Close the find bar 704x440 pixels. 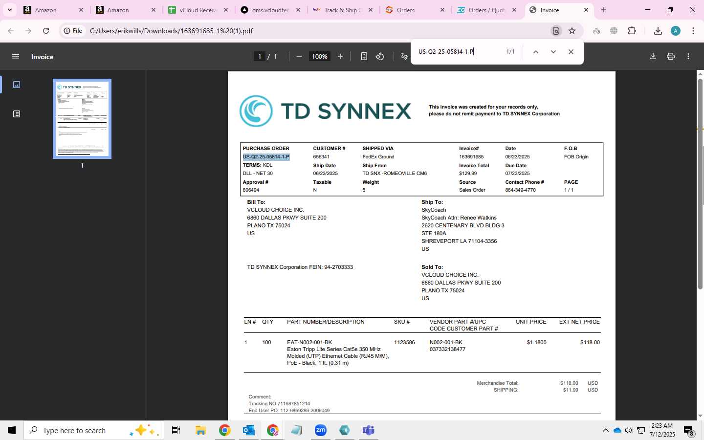point(571,52)
